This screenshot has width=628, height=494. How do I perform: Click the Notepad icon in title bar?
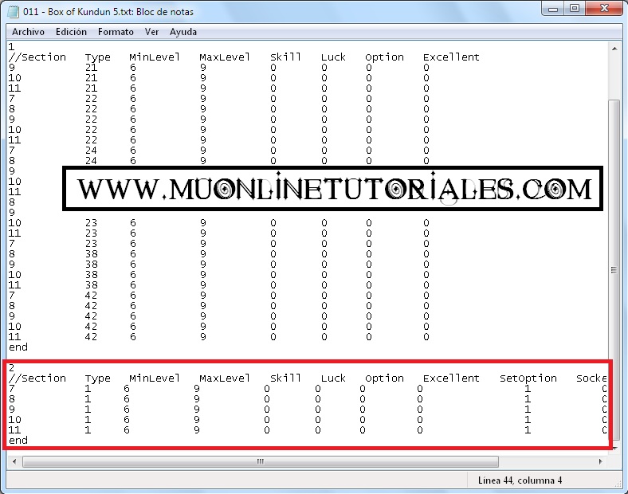point(14,12)
